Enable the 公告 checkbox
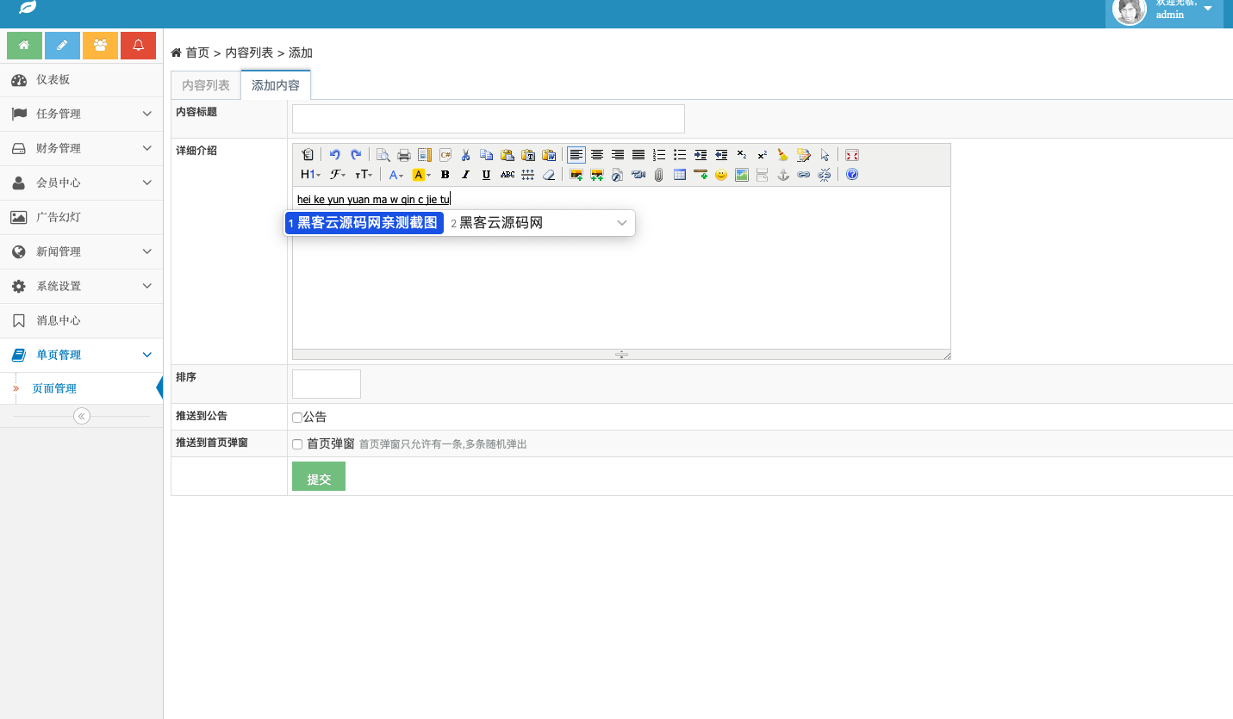Screen dimensions: 1233x719 [x=297, y=418]
